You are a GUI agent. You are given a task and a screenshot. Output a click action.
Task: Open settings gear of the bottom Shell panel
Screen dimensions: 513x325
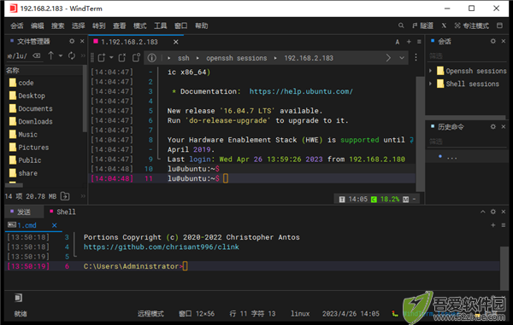493,212
